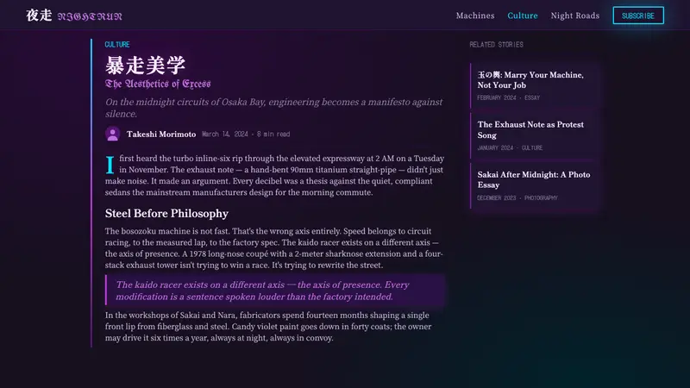
Task: Click the 夜走 Nightrun site logo
Action: pyautogui.click(x=74, y=16)
